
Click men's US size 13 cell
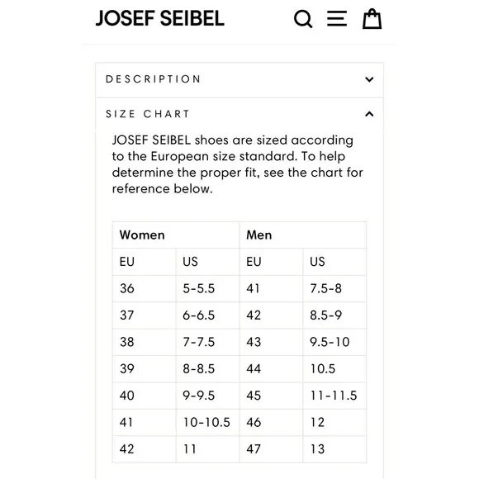(x=334, y=449)
